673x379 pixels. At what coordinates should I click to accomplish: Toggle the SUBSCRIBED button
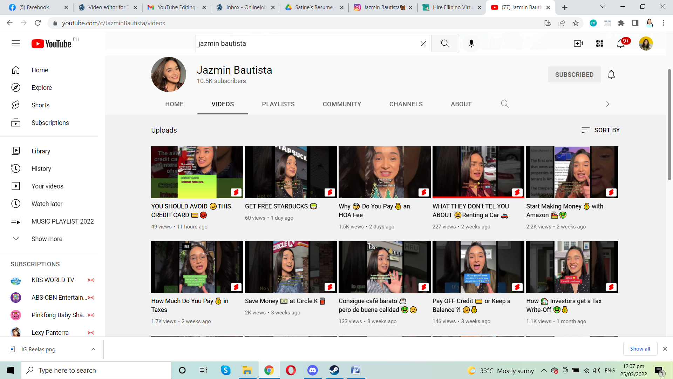pyautogui.click(x=574, y=74)
